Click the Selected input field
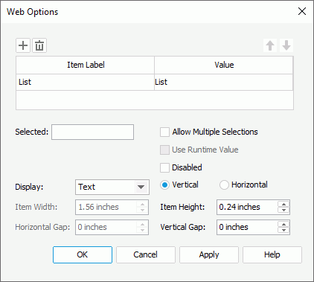 pos(92,132)
